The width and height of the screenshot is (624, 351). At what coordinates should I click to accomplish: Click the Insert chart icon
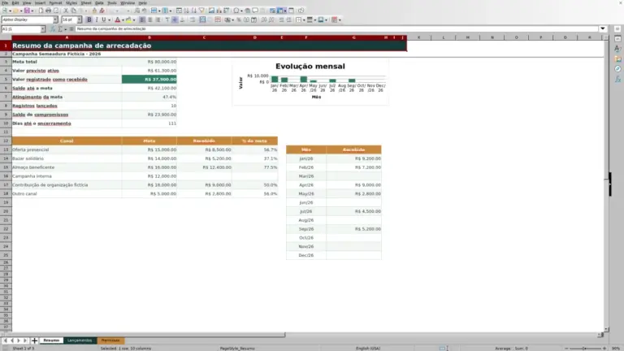pyautogui.click(x=219, y=11)
